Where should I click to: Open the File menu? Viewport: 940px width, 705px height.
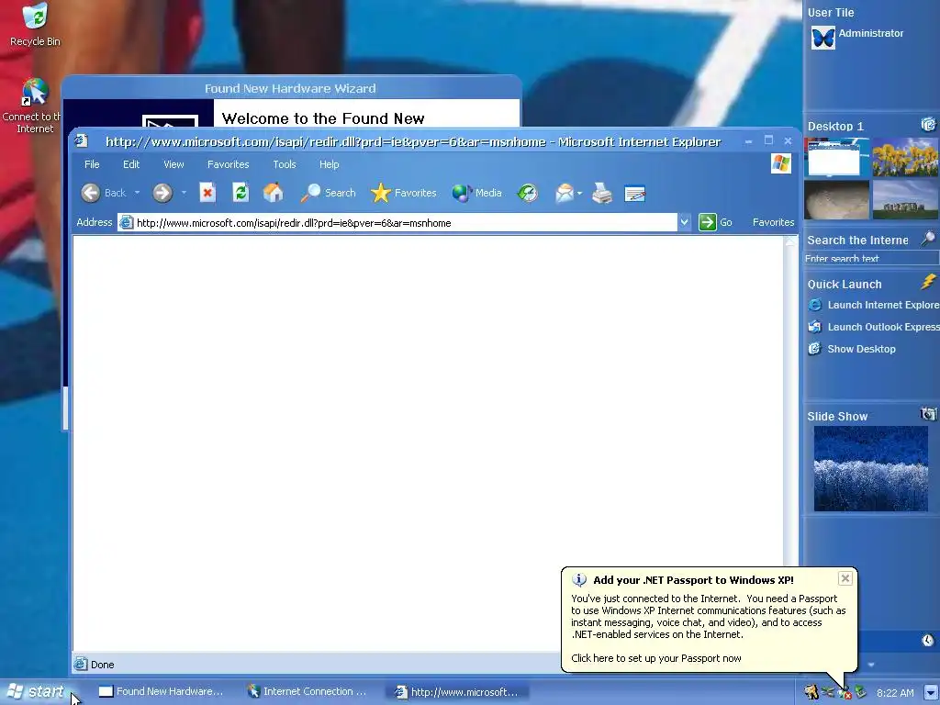pos(92,164)
